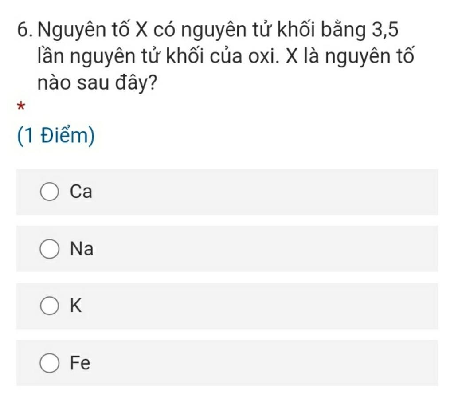This screenshot has width=454, height=420.
Task: Click empty area of the K option row
Action: pos(261,306)
